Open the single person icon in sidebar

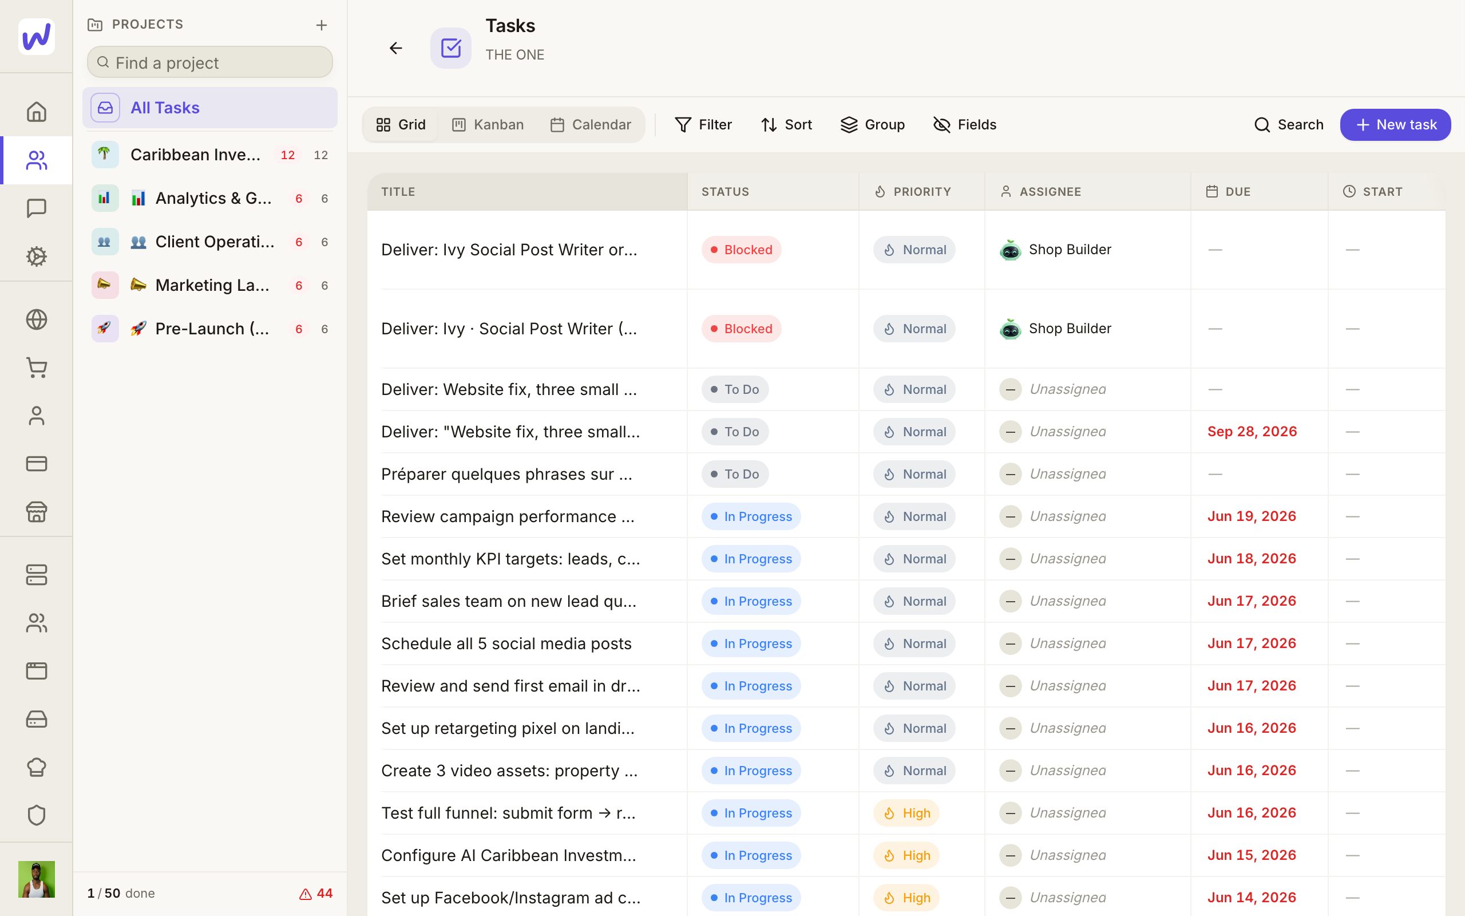pos(36,416)
